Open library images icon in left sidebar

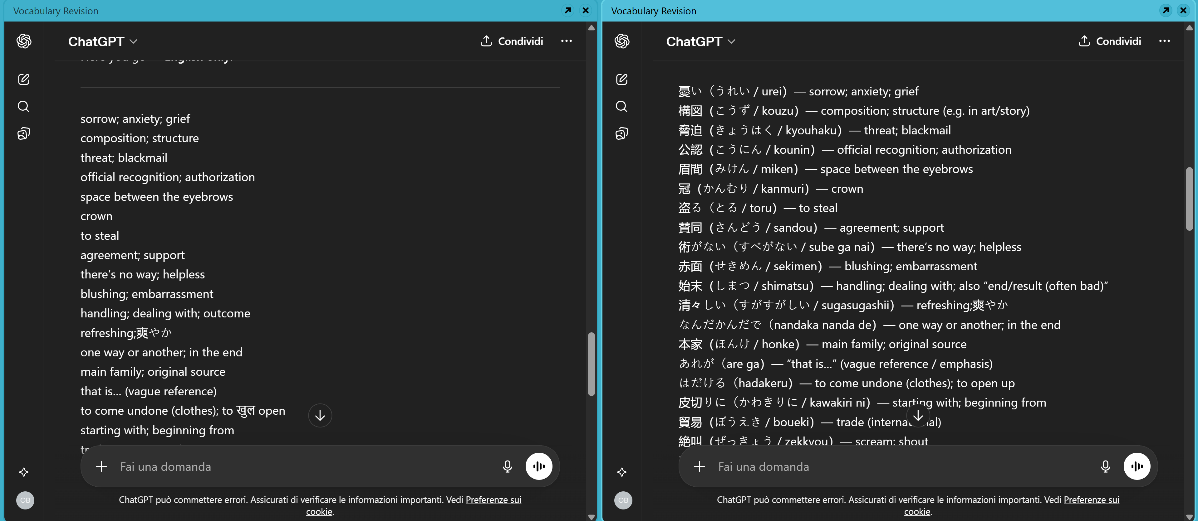[24, 134]
